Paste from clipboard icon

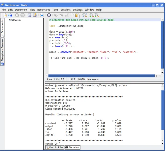point(78,15)
